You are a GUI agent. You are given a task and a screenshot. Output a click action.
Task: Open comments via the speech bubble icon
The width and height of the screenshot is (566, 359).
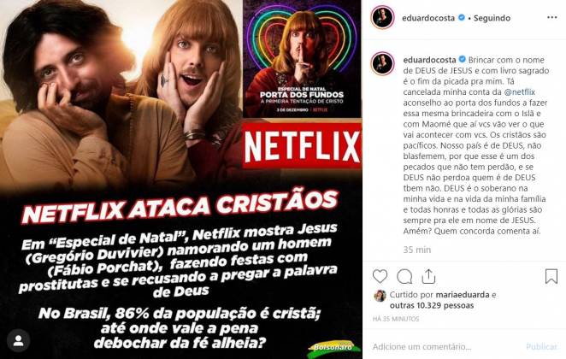(404, 277)
